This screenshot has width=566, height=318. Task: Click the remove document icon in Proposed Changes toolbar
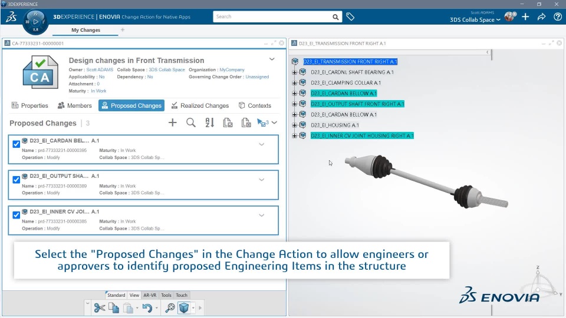(x=246, y=122)
